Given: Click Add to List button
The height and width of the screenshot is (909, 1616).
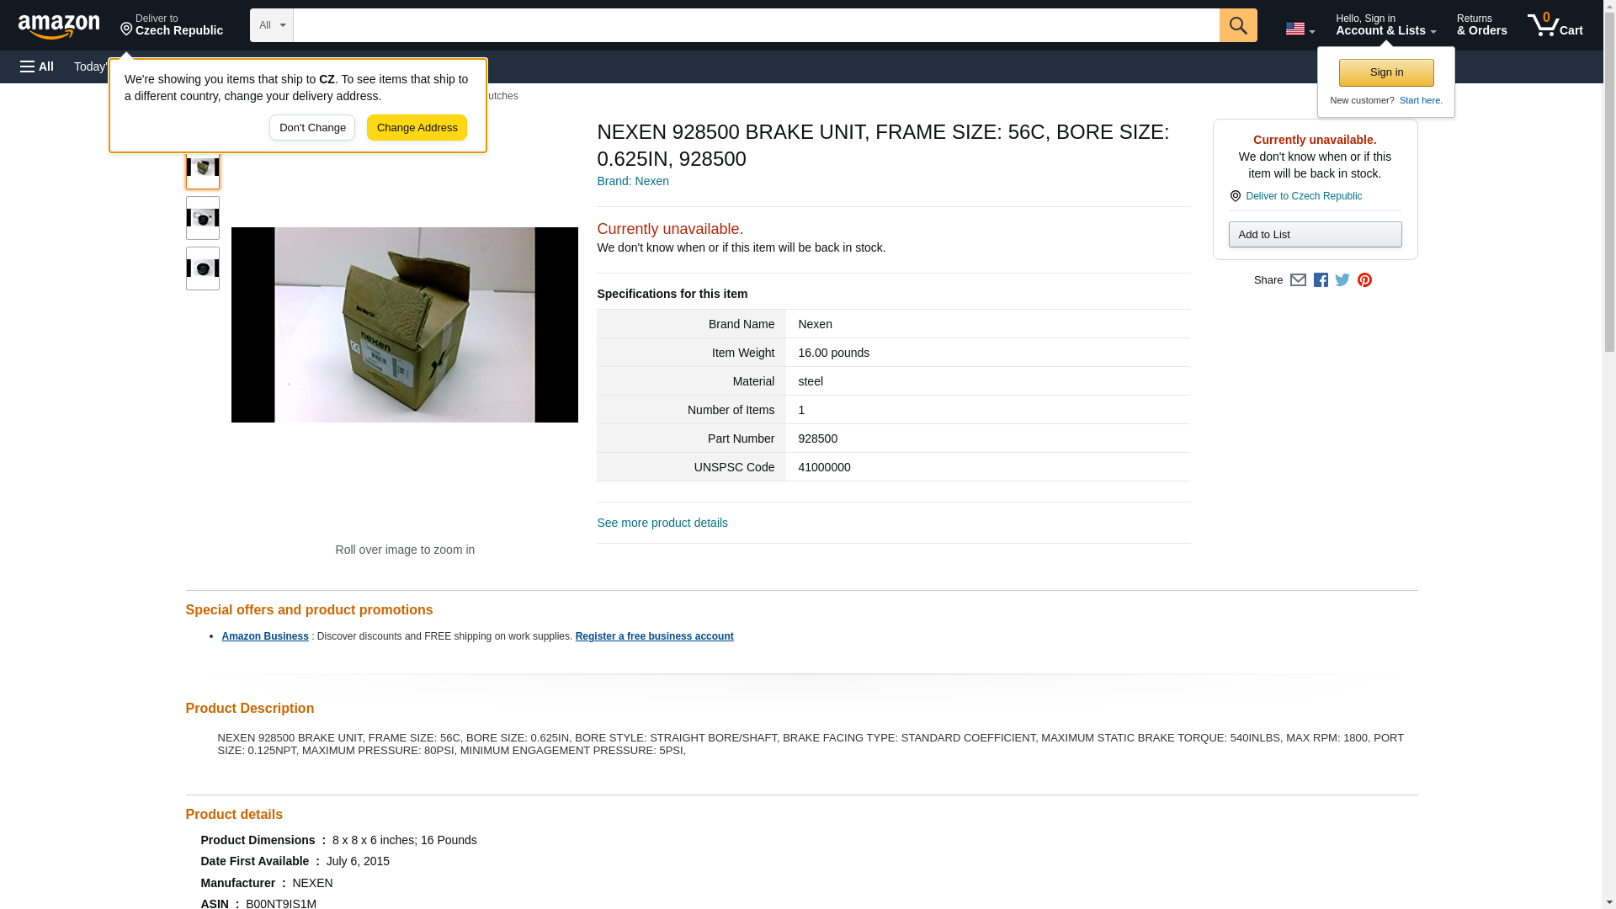Looking at the screenshot, I should click(x=1315, y=234).
